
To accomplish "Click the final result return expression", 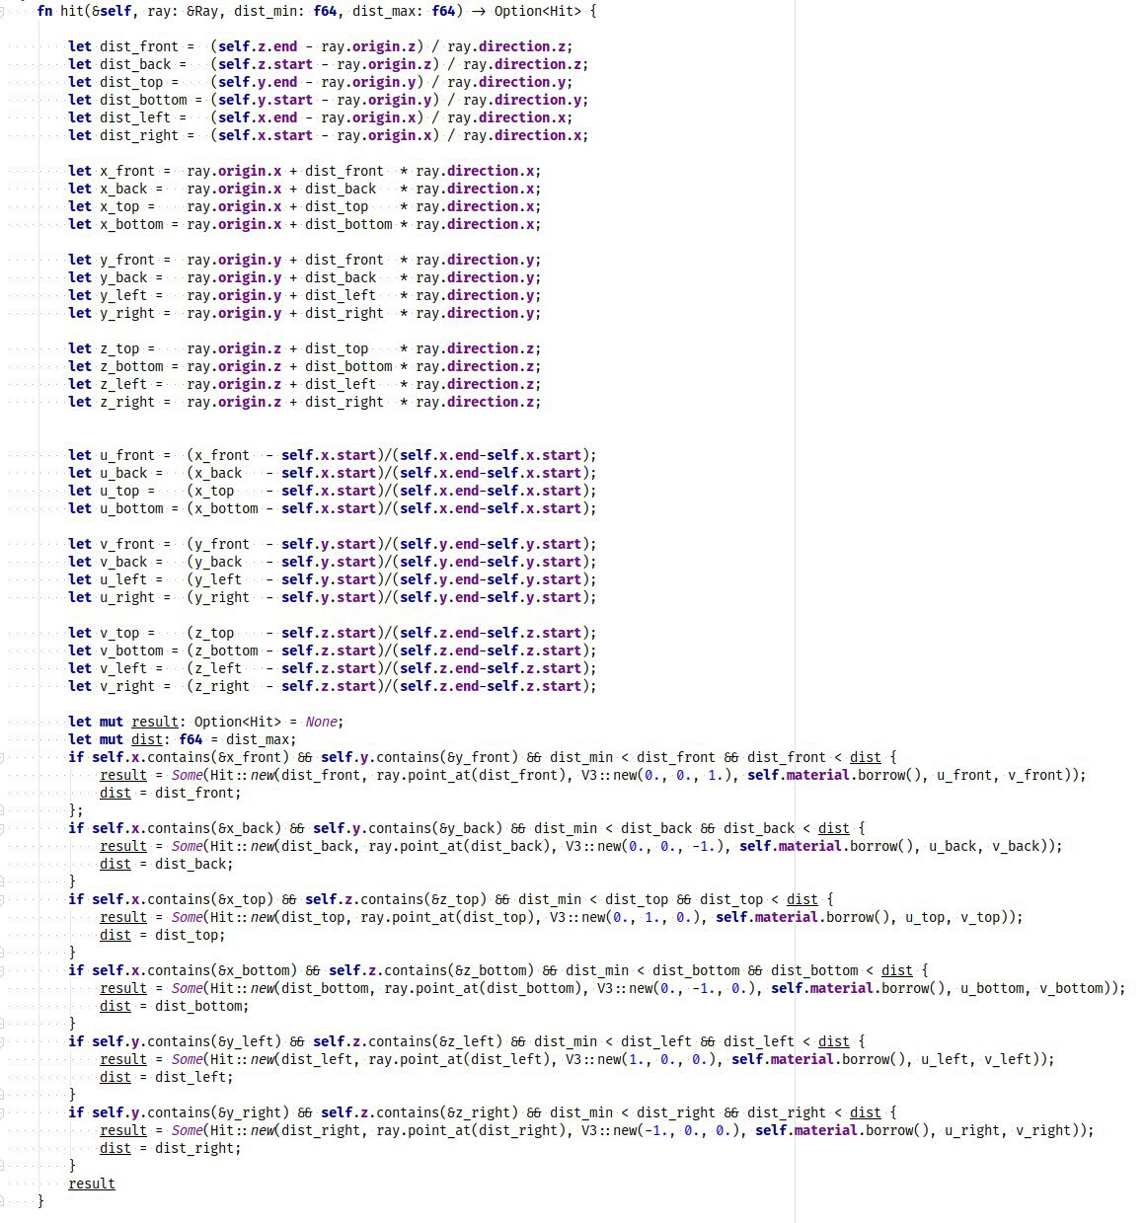I will click(x=92, y=1184).
